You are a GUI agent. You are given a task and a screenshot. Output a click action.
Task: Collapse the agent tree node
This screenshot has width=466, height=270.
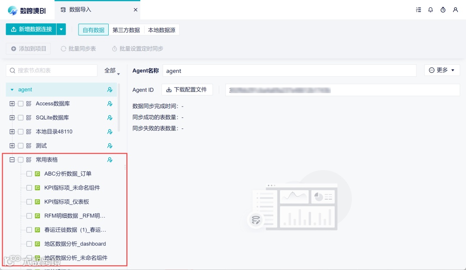(x=12, y=89)
